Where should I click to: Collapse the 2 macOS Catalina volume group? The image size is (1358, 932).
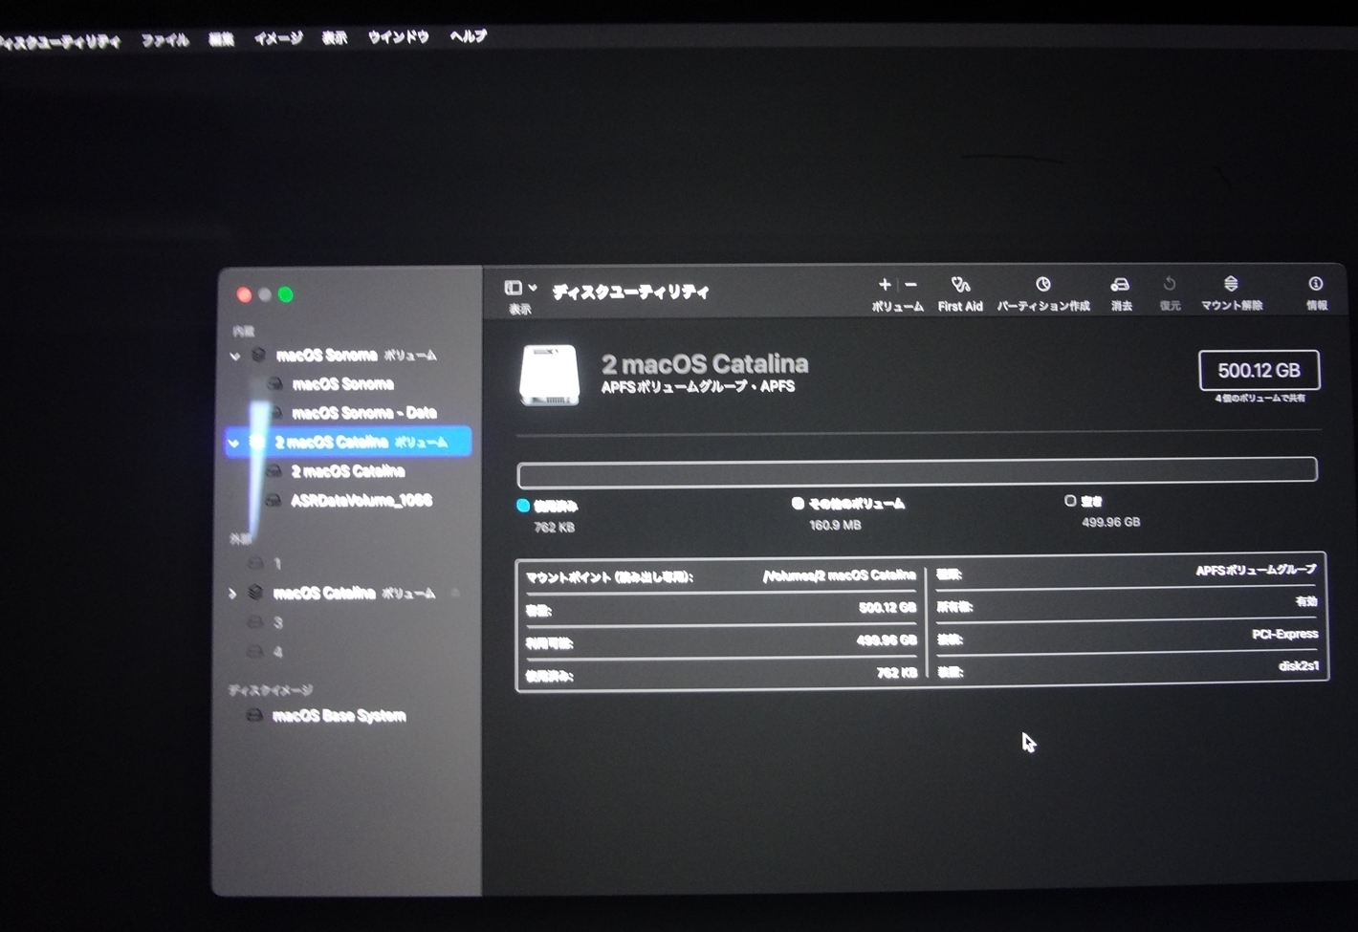234,443
